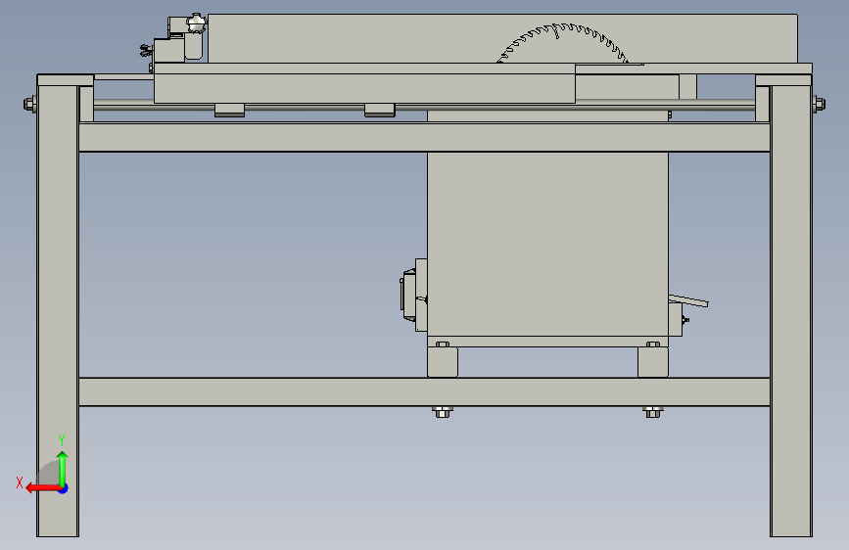Select the middle slide bearing block on the guide rod

pos(380,110)
